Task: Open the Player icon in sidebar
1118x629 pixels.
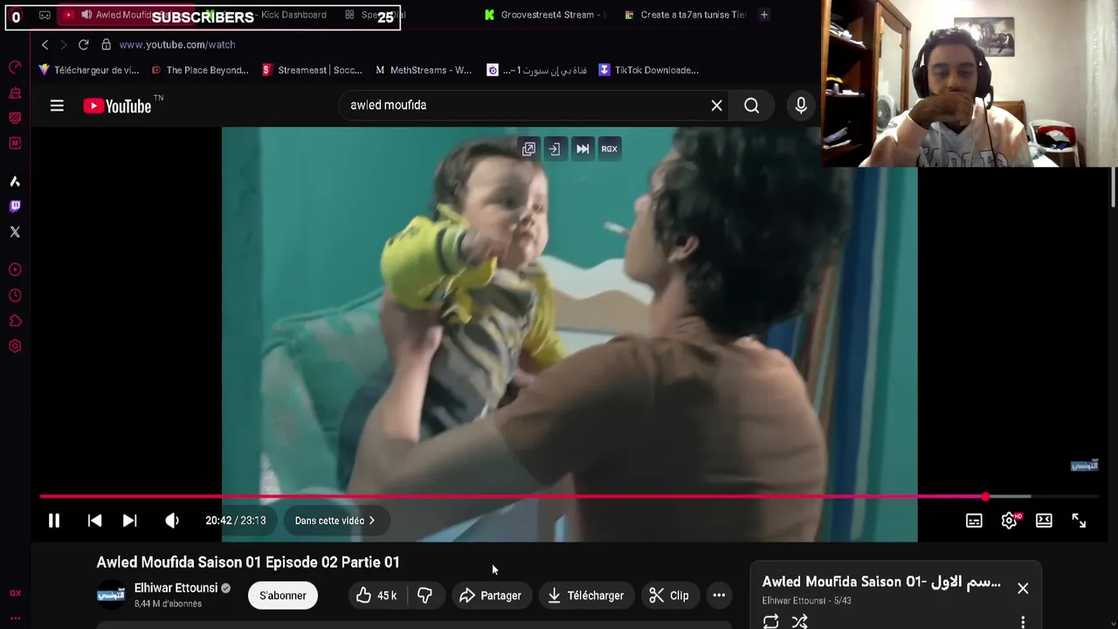Action: 15,270
